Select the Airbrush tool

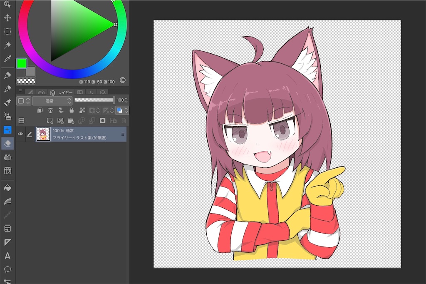(7, 116)
